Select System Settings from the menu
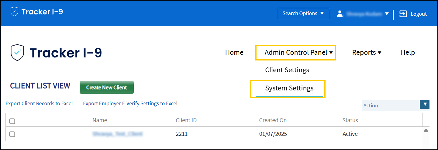The image size is (438, 150). click(x=289, y=88)
